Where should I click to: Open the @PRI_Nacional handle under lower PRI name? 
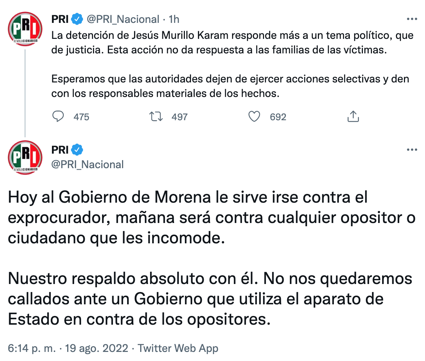88,165
